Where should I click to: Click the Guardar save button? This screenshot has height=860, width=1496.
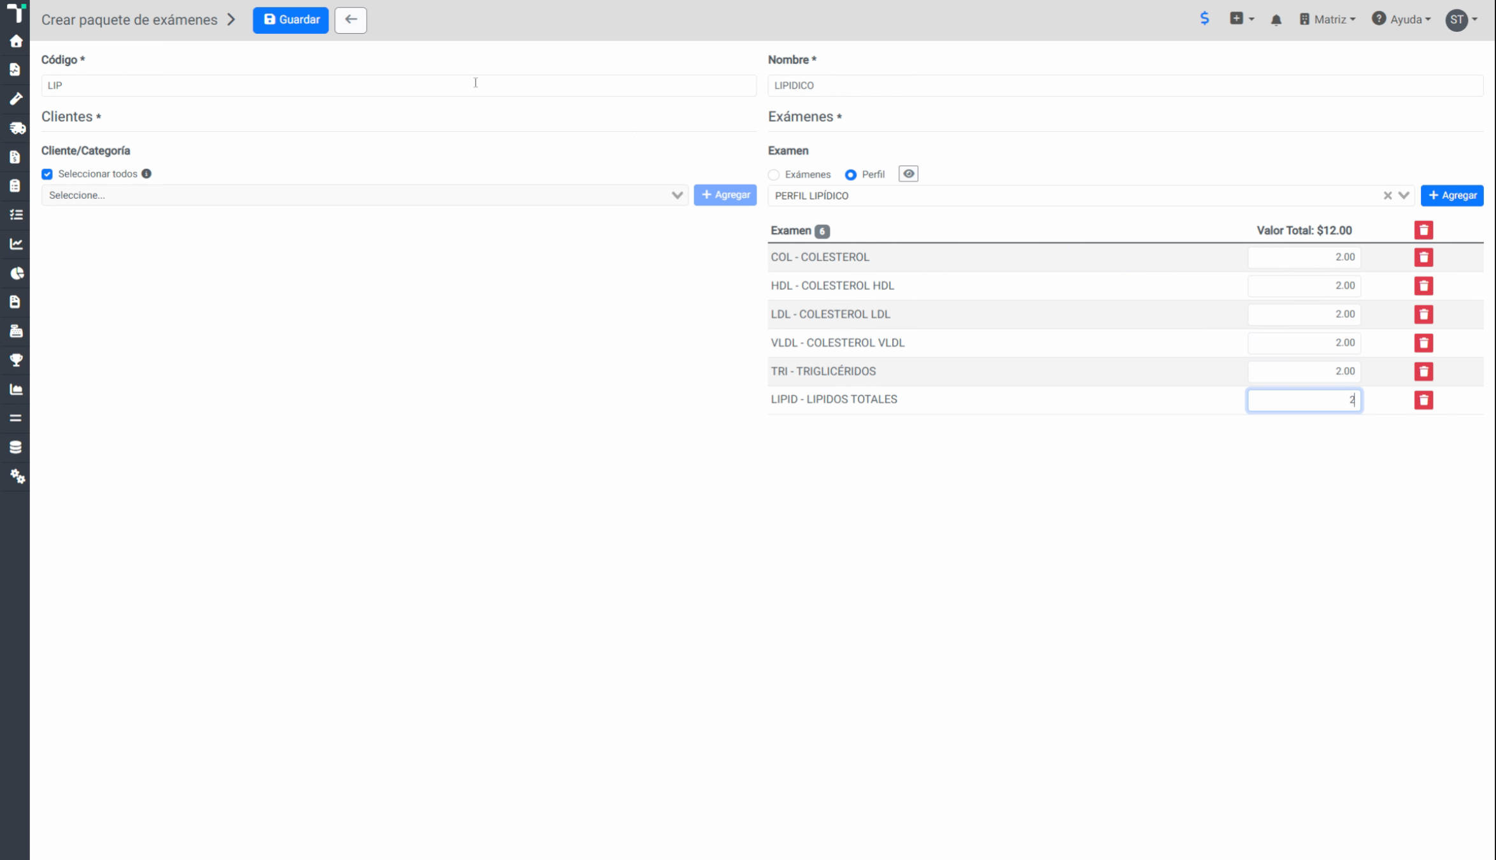[x=290, y=20]
